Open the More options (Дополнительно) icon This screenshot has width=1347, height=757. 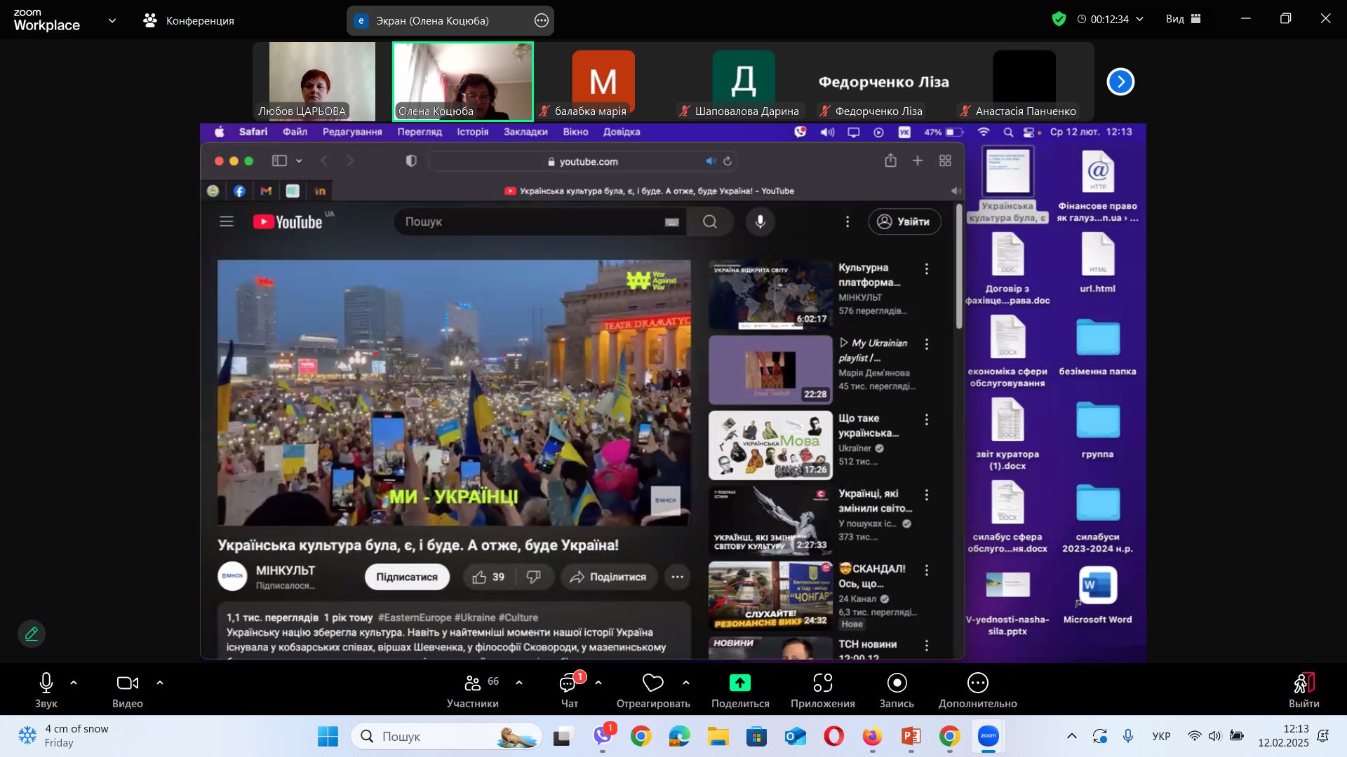[x=977, y=683]
